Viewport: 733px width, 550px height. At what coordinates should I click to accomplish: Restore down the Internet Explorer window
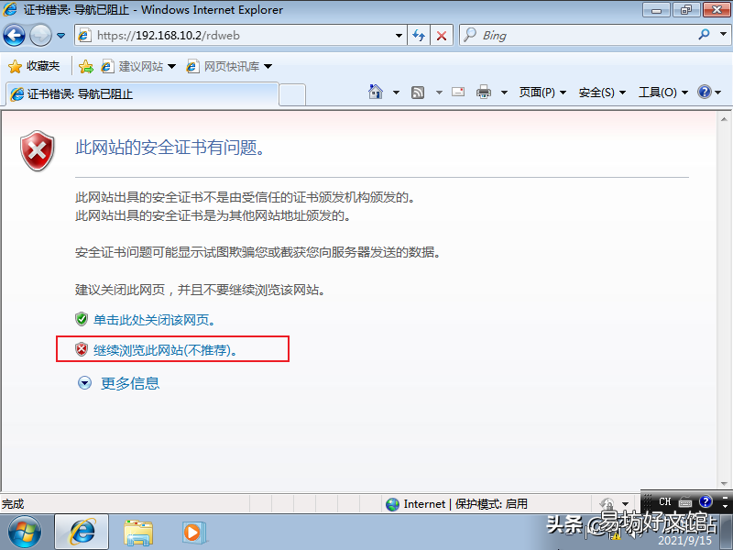[685, 10]
